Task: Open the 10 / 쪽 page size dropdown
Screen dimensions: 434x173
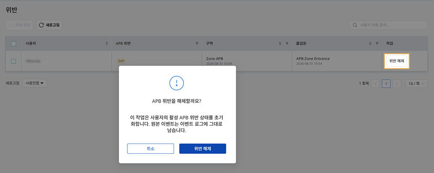Action: tap(416, 84)
